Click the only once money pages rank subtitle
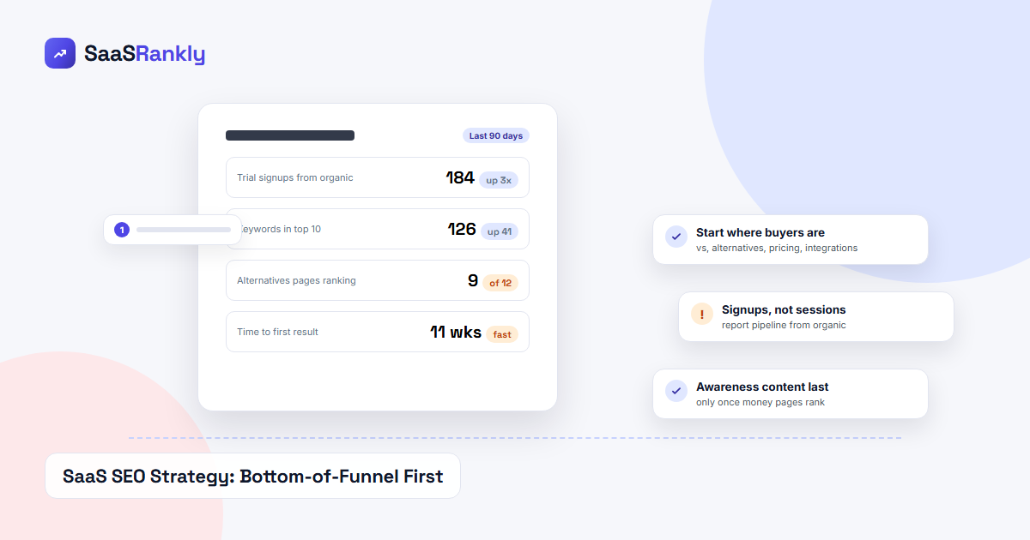Screen dimensions: 1030x540 [760, 402]
